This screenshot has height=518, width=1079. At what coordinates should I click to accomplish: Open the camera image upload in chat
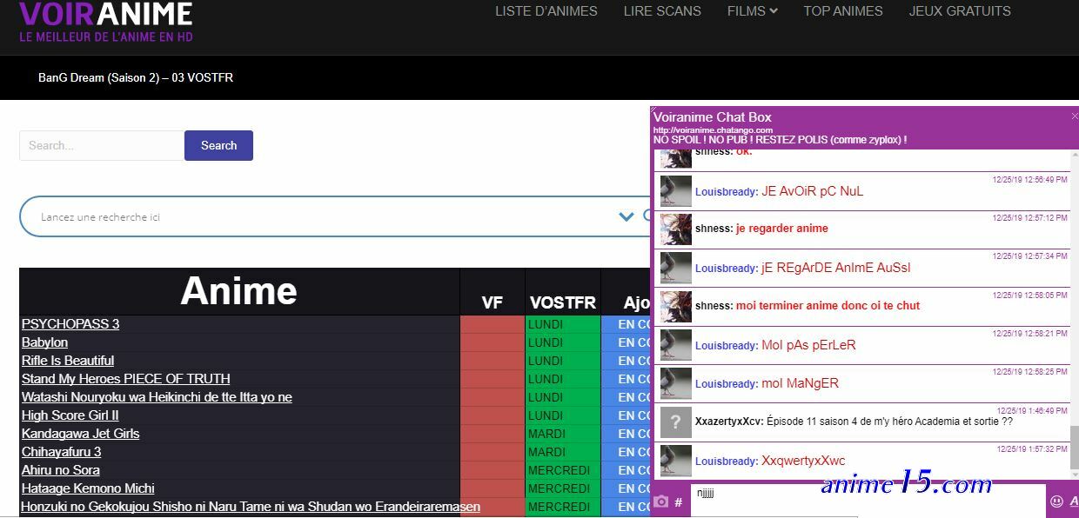(x=661, y=501)
